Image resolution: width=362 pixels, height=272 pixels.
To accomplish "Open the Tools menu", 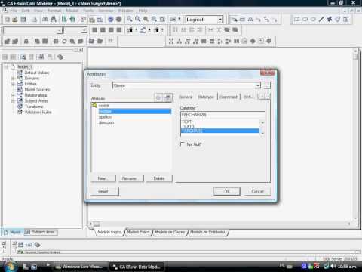I will point(88,11).
